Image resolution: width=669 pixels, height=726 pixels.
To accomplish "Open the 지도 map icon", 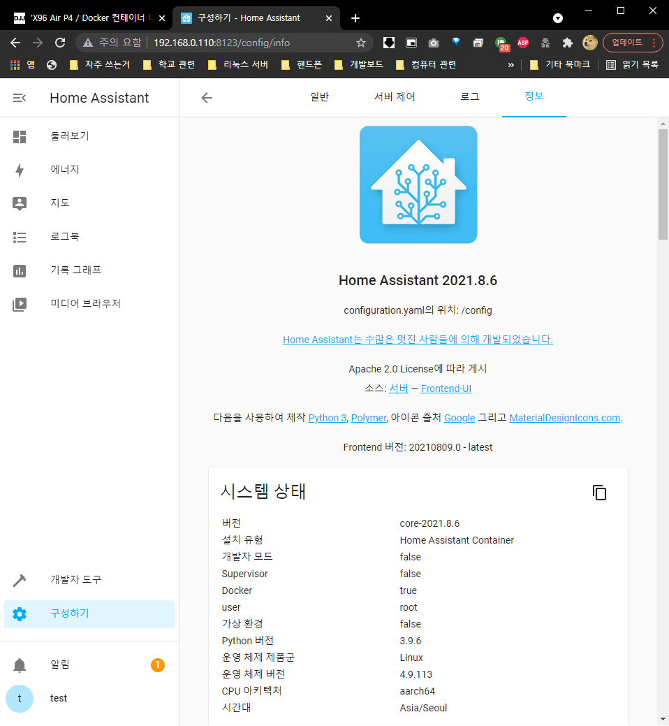I will (x=20, y=204).
